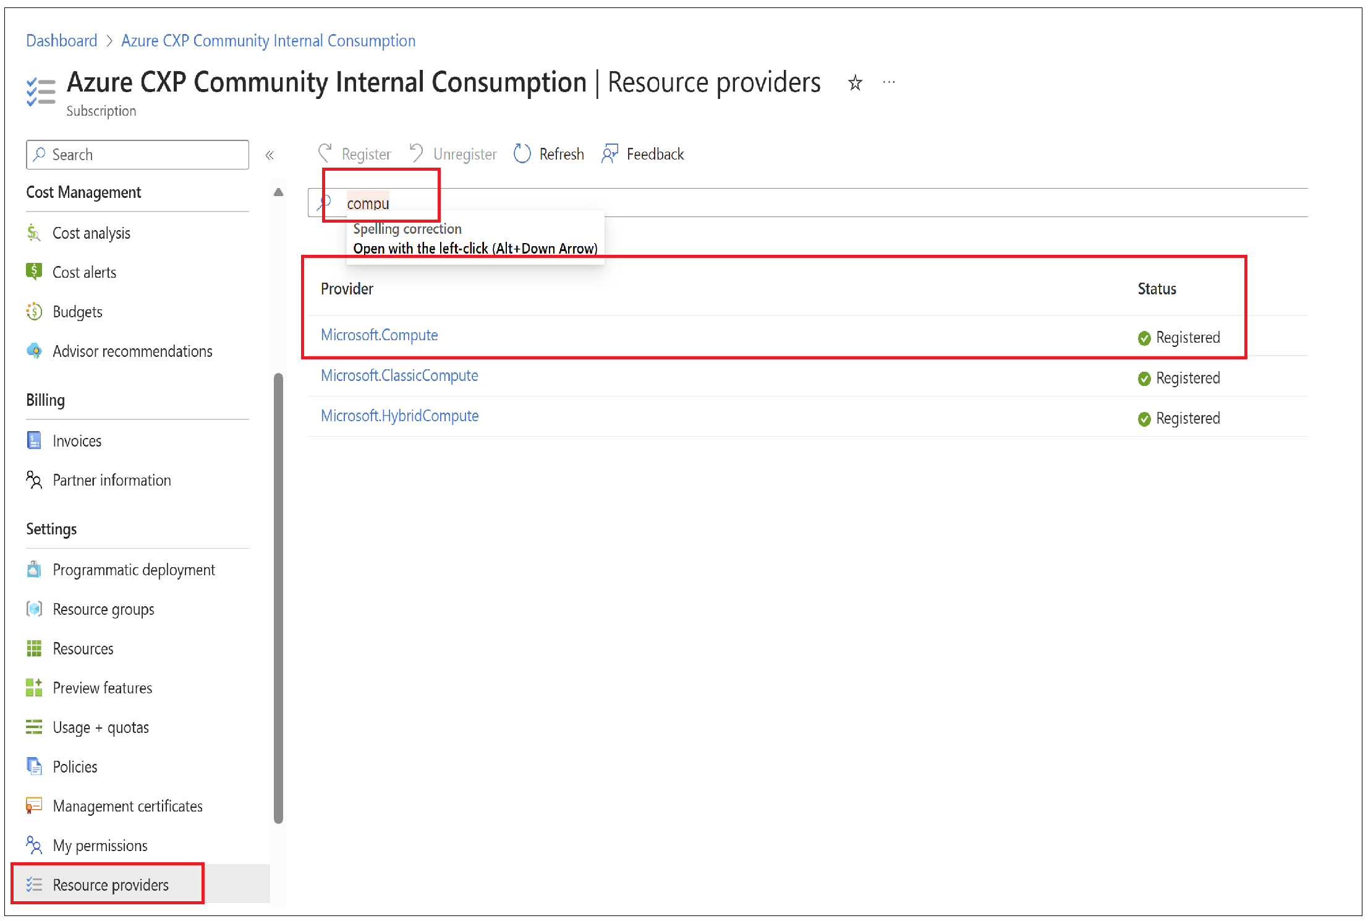Click the favorite star icon beside the title
1368x921 pixels.
[x=855, y=83]
